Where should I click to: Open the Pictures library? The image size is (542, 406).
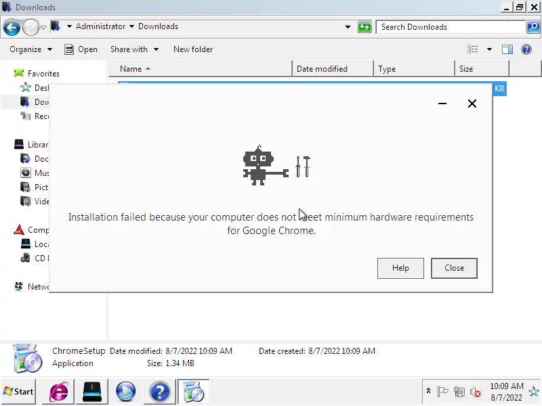click(35, 187)
